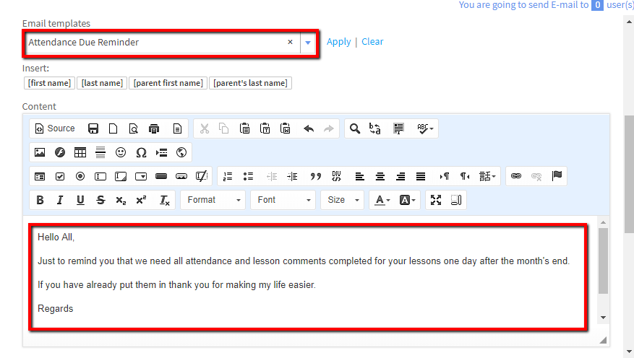Insert a Selection Field form element
This screenshot has height=358, width=634.
(x=141, y=176)
